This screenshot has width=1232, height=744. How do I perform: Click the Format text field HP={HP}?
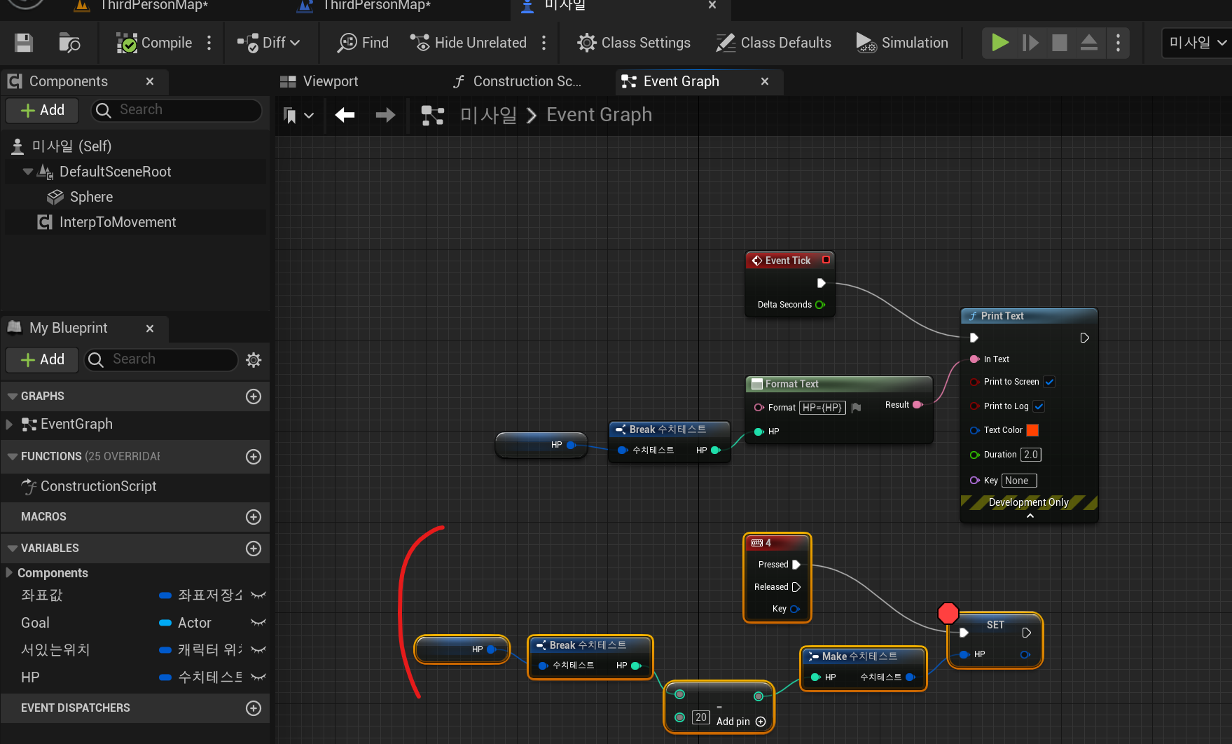pyautogui.click(x=822, y=408)
